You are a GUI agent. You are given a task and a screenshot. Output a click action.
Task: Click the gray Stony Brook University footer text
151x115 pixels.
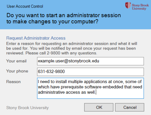coord(27,108)
